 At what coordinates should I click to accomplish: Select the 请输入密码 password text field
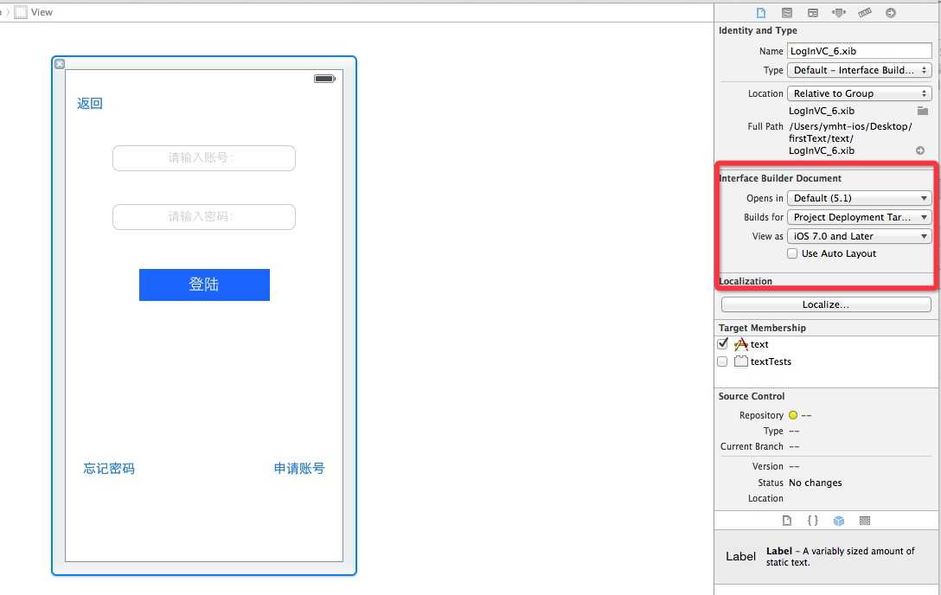point(204,217)
